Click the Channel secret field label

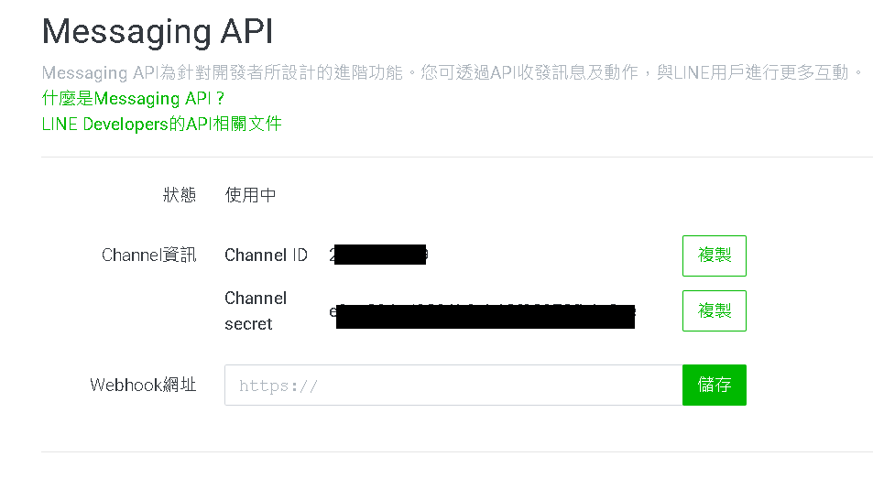click(256, 310)
